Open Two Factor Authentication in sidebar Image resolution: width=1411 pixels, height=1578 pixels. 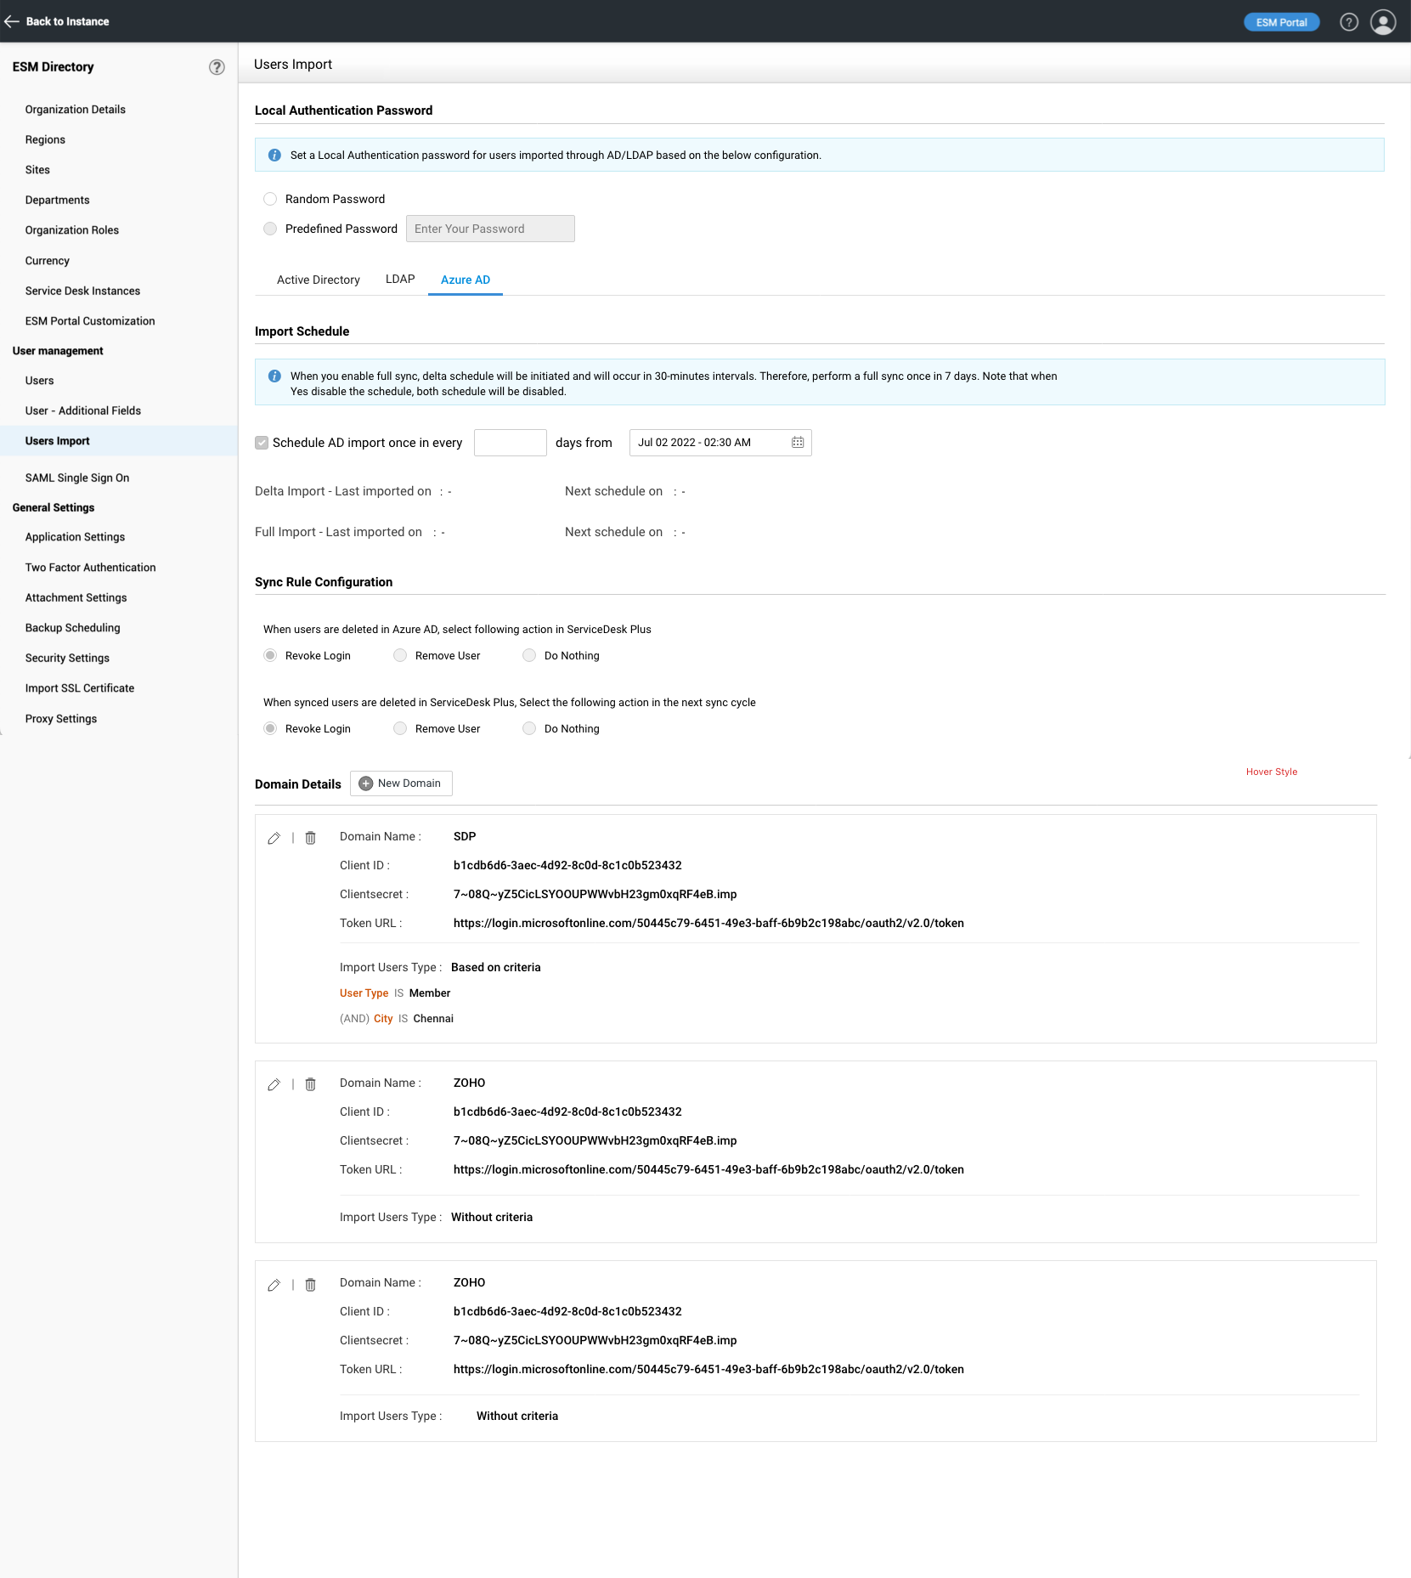point(90,568)
